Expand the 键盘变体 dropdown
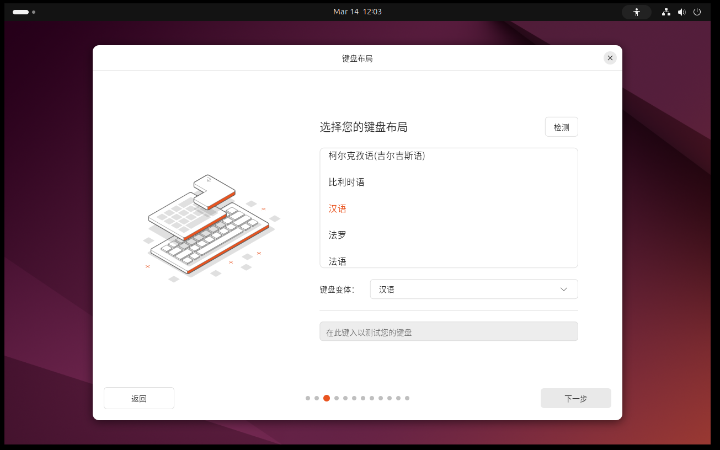This screenshot has width=720, height=450. (x=473, y=290)
